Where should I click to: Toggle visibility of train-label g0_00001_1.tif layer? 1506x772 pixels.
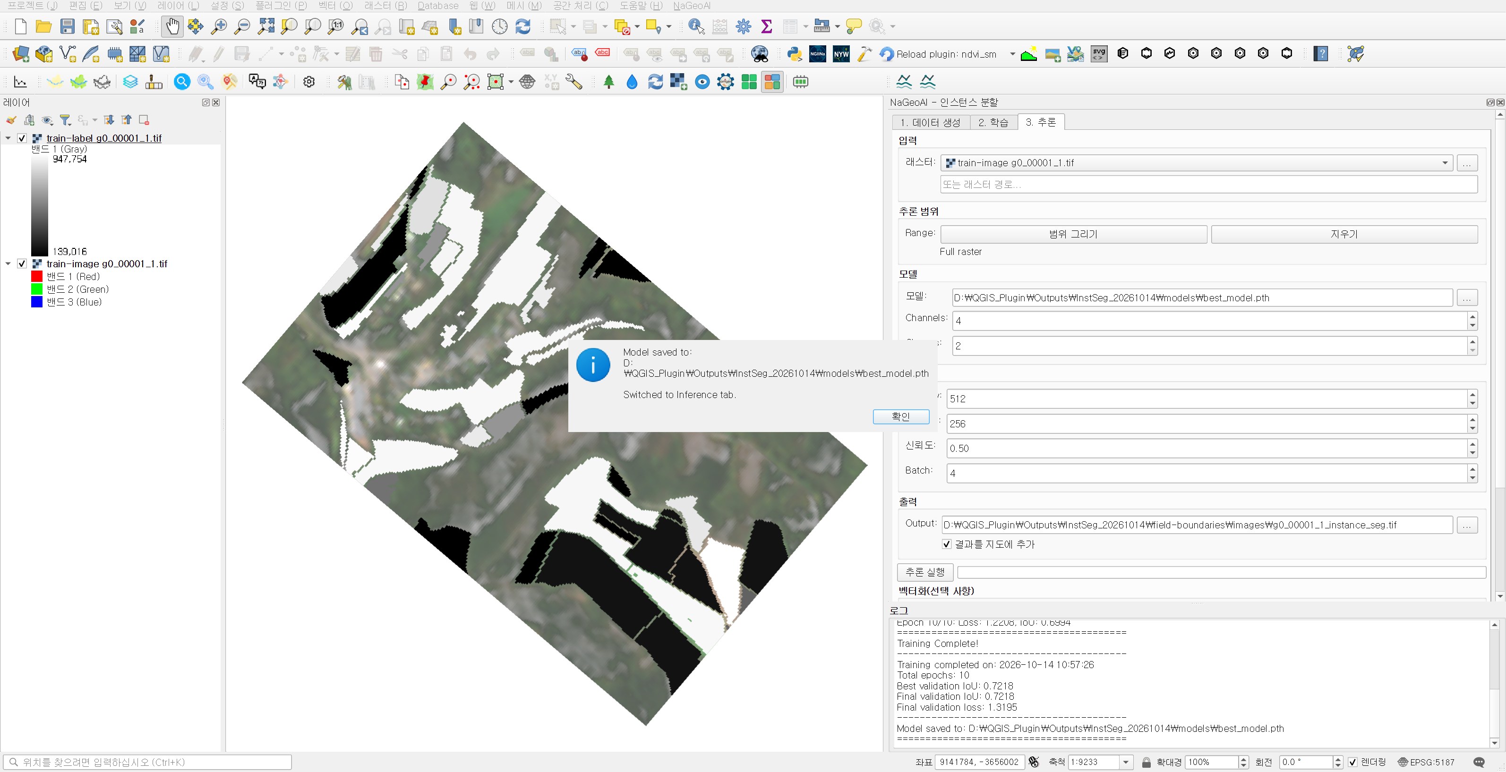point(22,138)
